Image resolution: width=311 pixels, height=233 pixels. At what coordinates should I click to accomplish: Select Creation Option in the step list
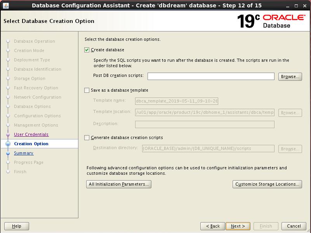tap(31, 144)
